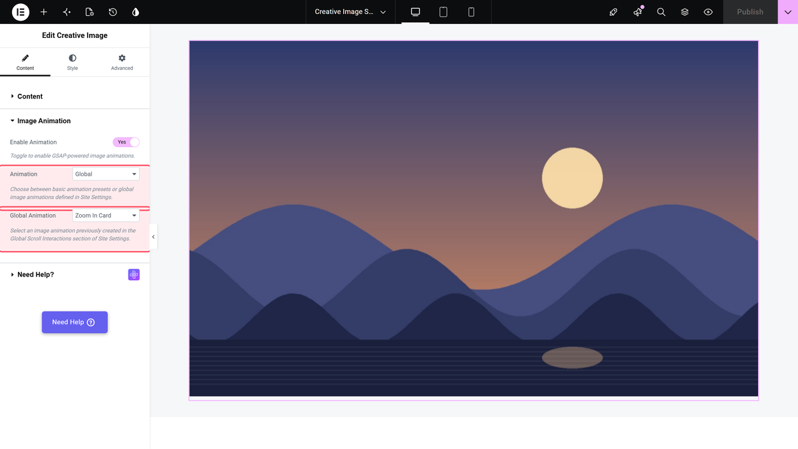Click the purple Need Help button
This screenshot has height=449, width=798.
tap(74, 322)
